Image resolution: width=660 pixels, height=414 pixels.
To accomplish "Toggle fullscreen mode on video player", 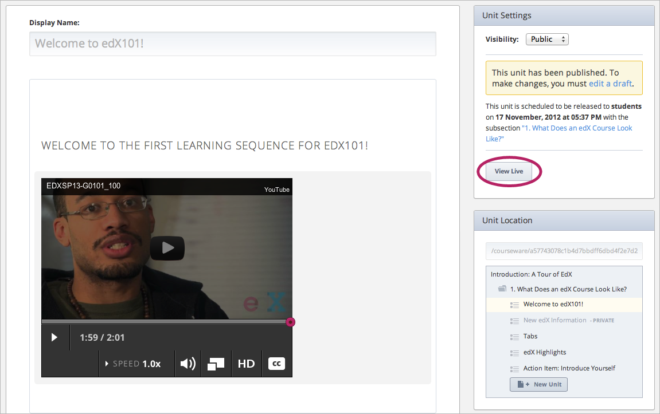I will (216, 364).
